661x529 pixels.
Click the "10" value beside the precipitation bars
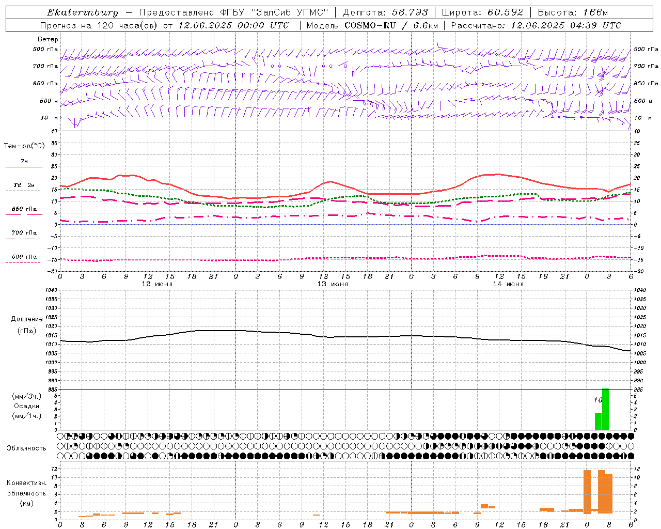[598, 400]
